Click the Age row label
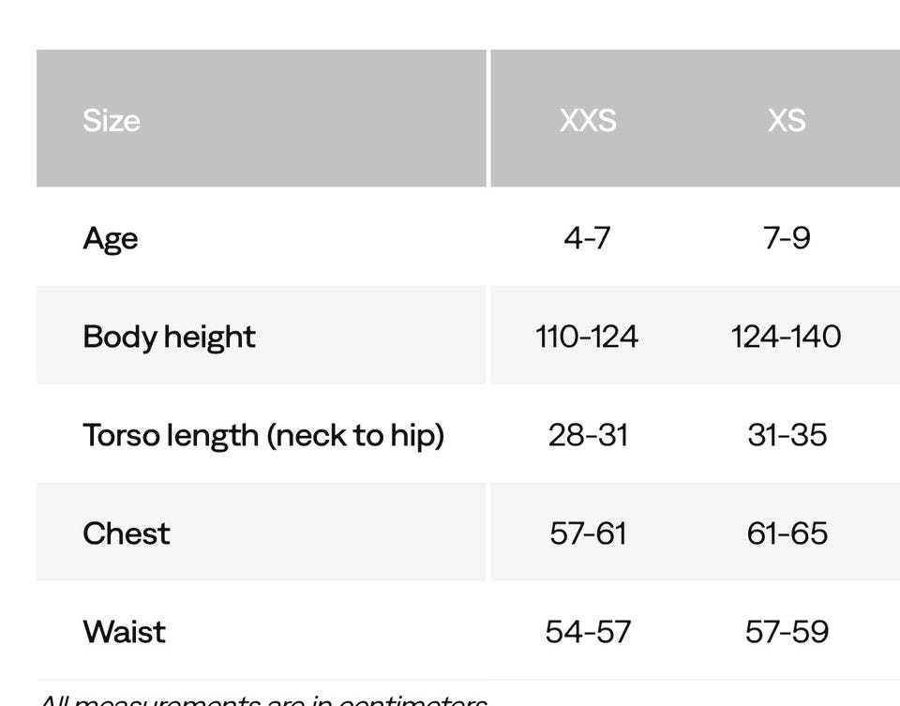 tap(111, 238)
